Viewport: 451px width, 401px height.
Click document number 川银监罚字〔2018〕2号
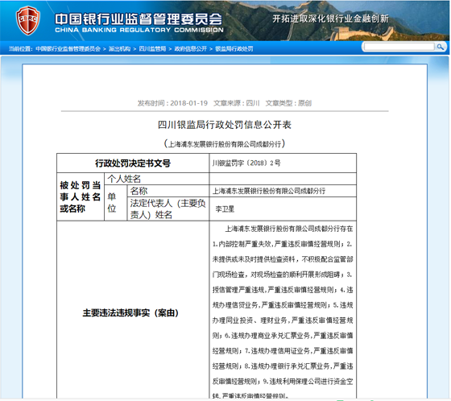coord(246,163)
